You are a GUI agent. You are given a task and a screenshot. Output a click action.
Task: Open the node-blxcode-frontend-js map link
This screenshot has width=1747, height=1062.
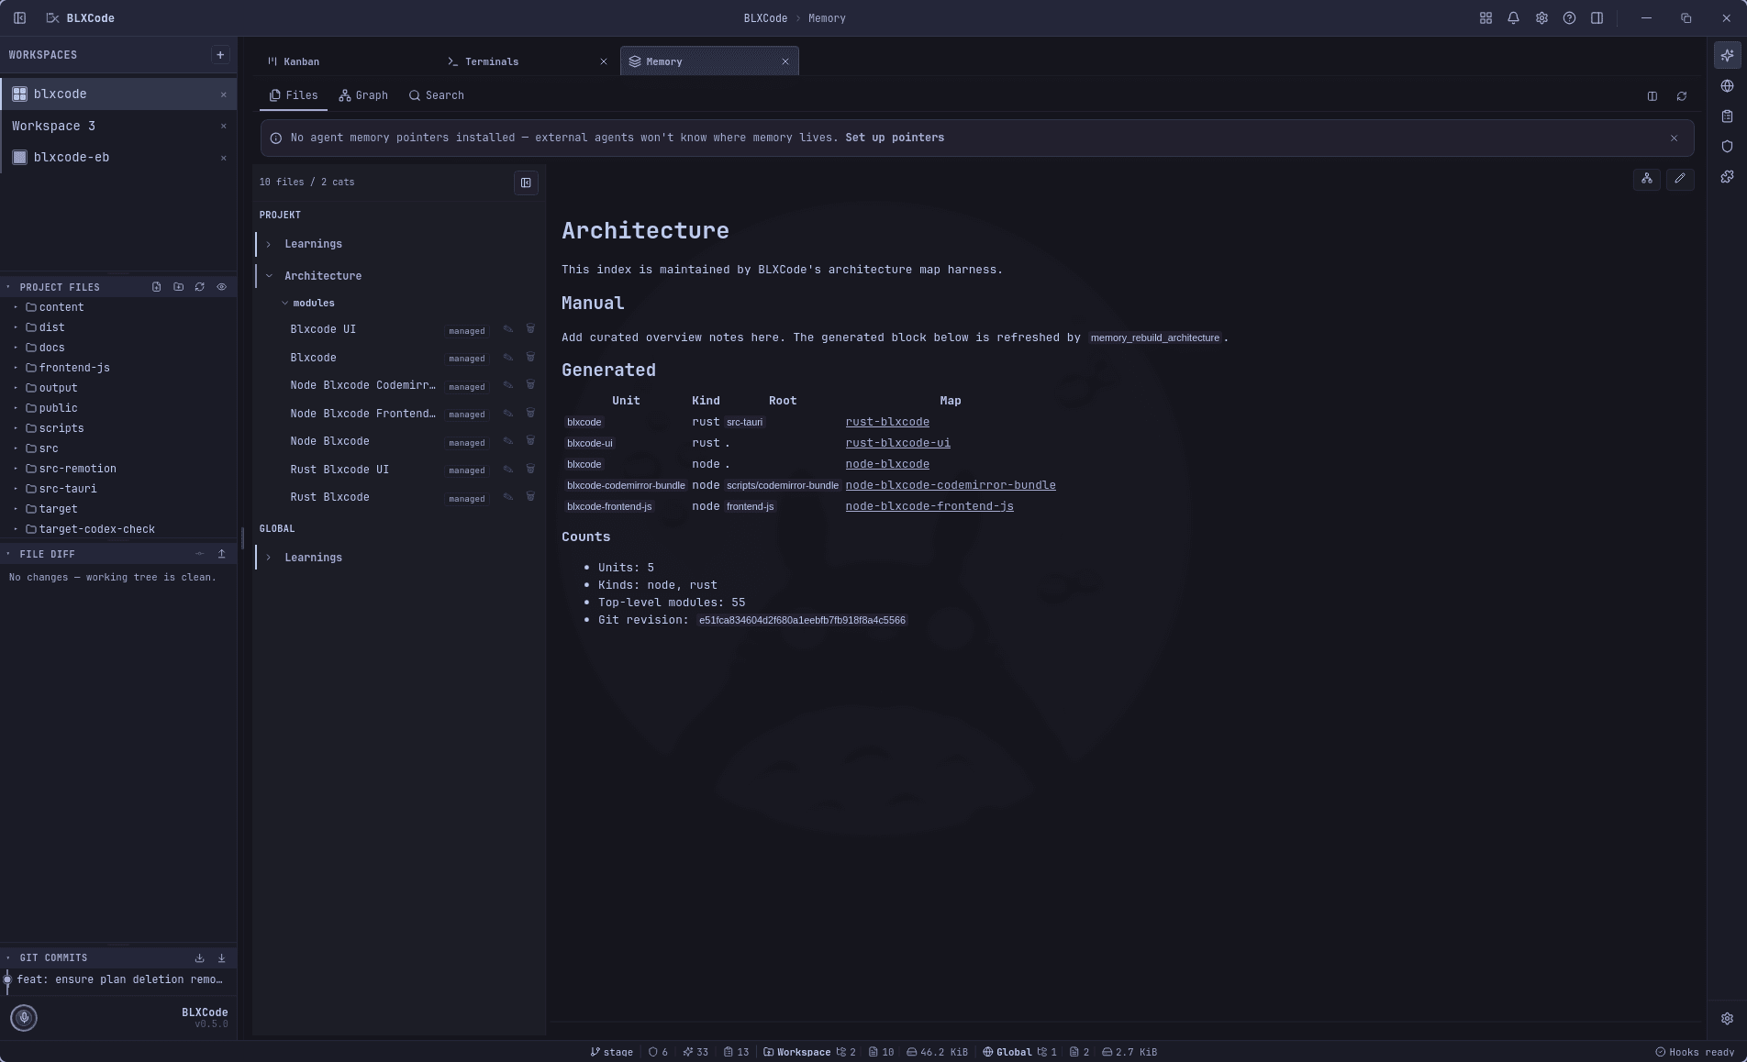929,506
